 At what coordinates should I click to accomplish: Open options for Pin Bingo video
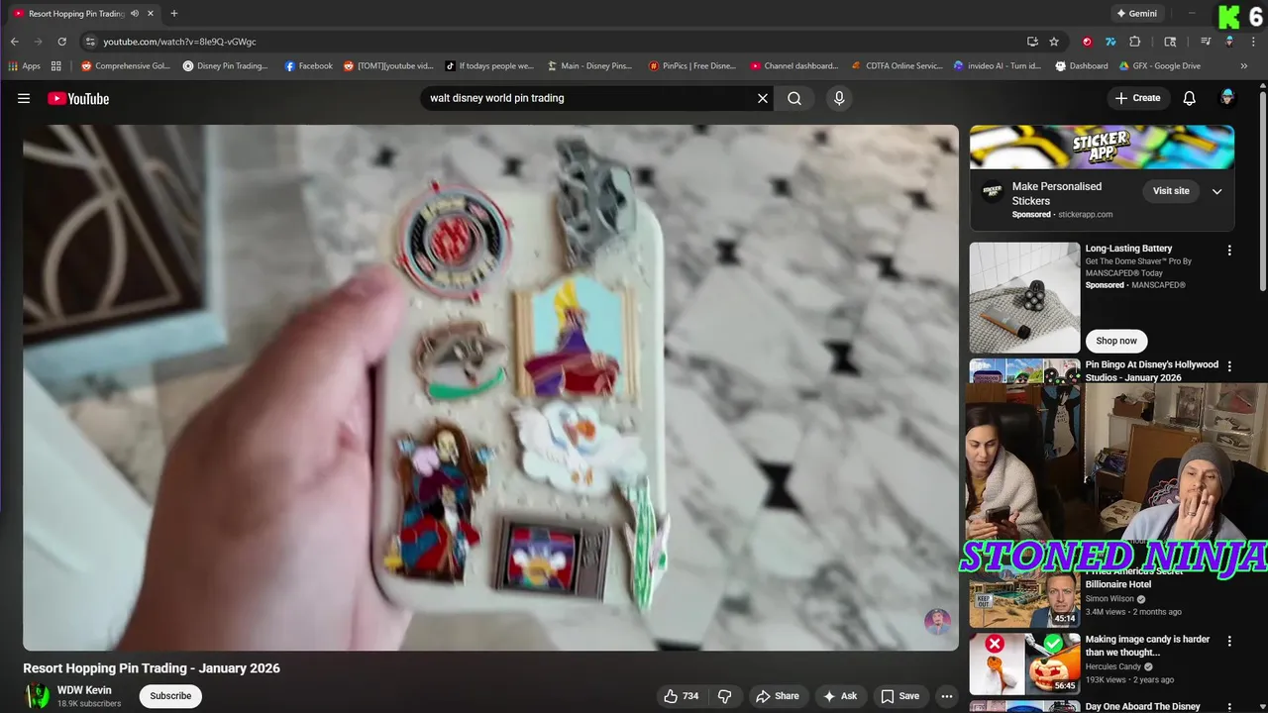pos(1229,365)
